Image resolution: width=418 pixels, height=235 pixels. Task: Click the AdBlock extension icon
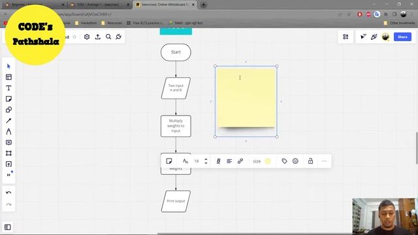pyautogui.click(x=368, y=14)
